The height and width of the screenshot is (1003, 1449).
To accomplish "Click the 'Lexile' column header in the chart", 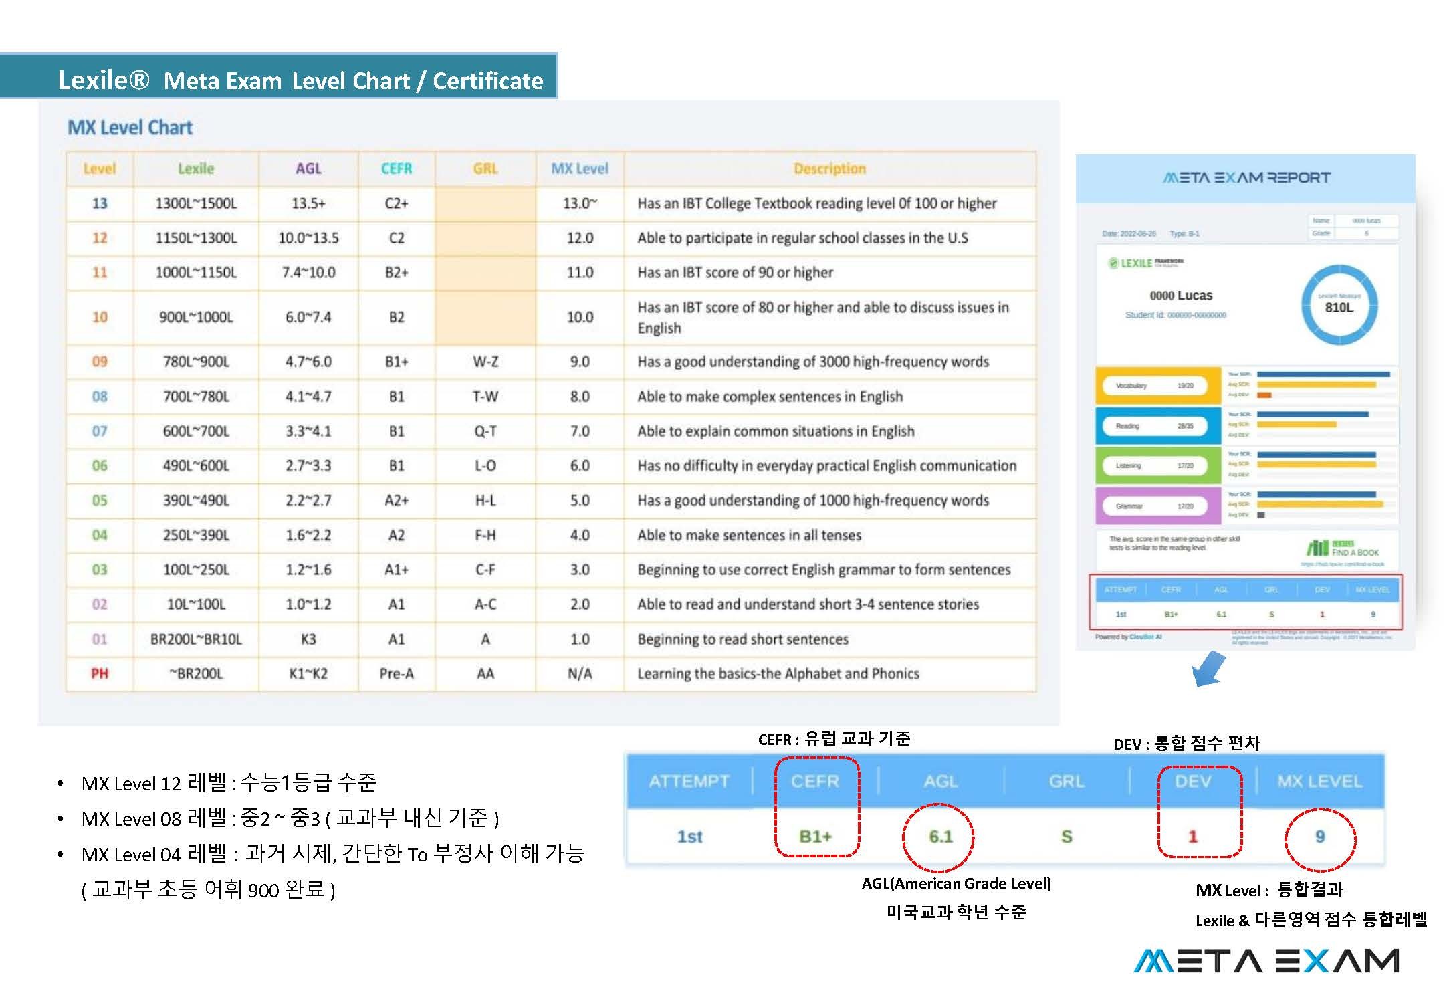I will point(196,169).
